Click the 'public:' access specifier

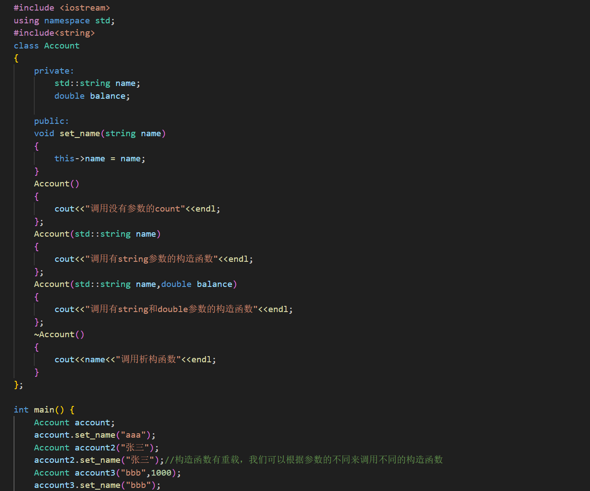click(x=52, y=121)
